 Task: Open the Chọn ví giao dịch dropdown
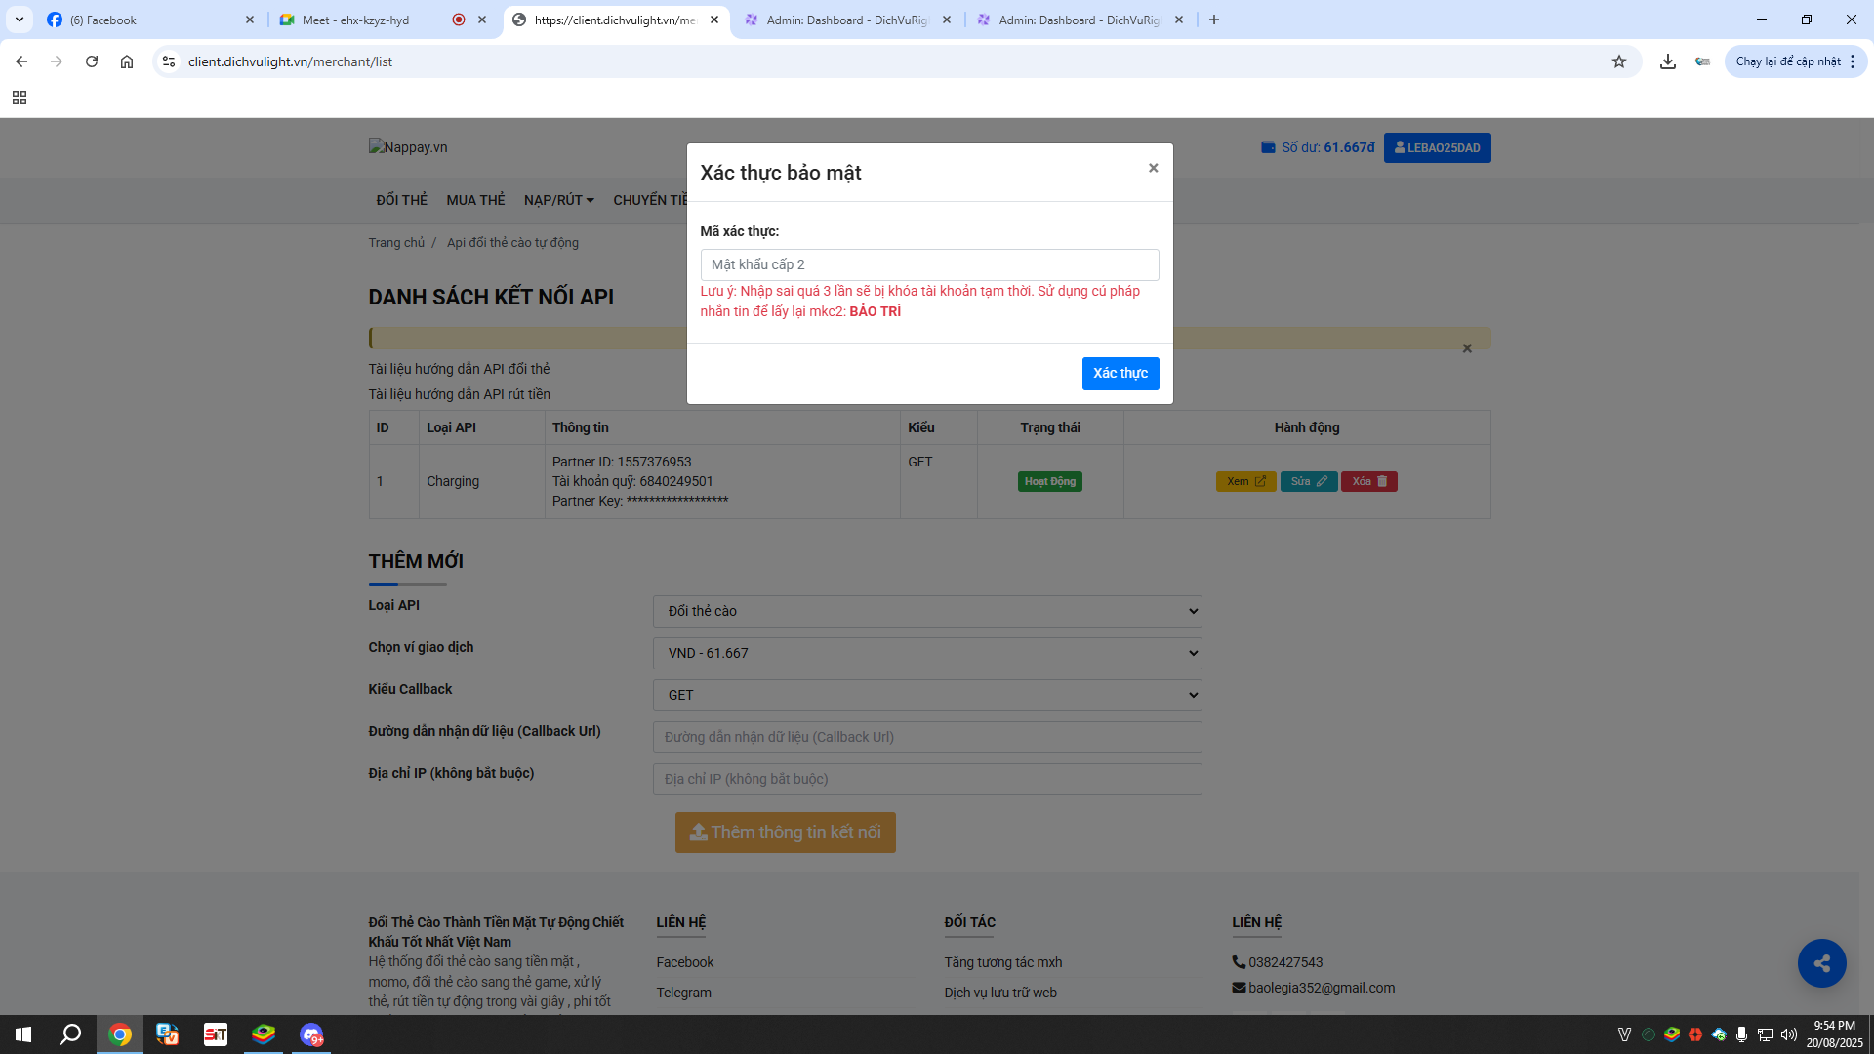tap(926, 653)
